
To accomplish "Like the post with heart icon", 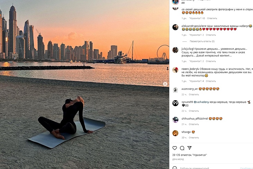I will (175, 148).
